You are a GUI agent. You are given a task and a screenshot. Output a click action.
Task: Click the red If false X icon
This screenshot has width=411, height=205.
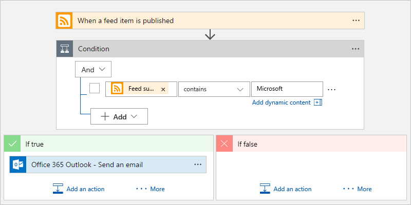[x=225, y=144]
